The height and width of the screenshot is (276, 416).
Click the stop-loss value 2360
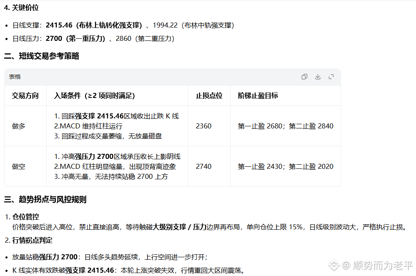[203, 126]
